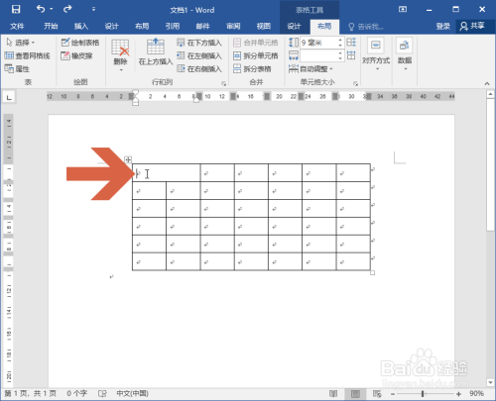The image size is (496, 401).
Task: Click the Distribute Columns icon
Action: pos(351,55)
